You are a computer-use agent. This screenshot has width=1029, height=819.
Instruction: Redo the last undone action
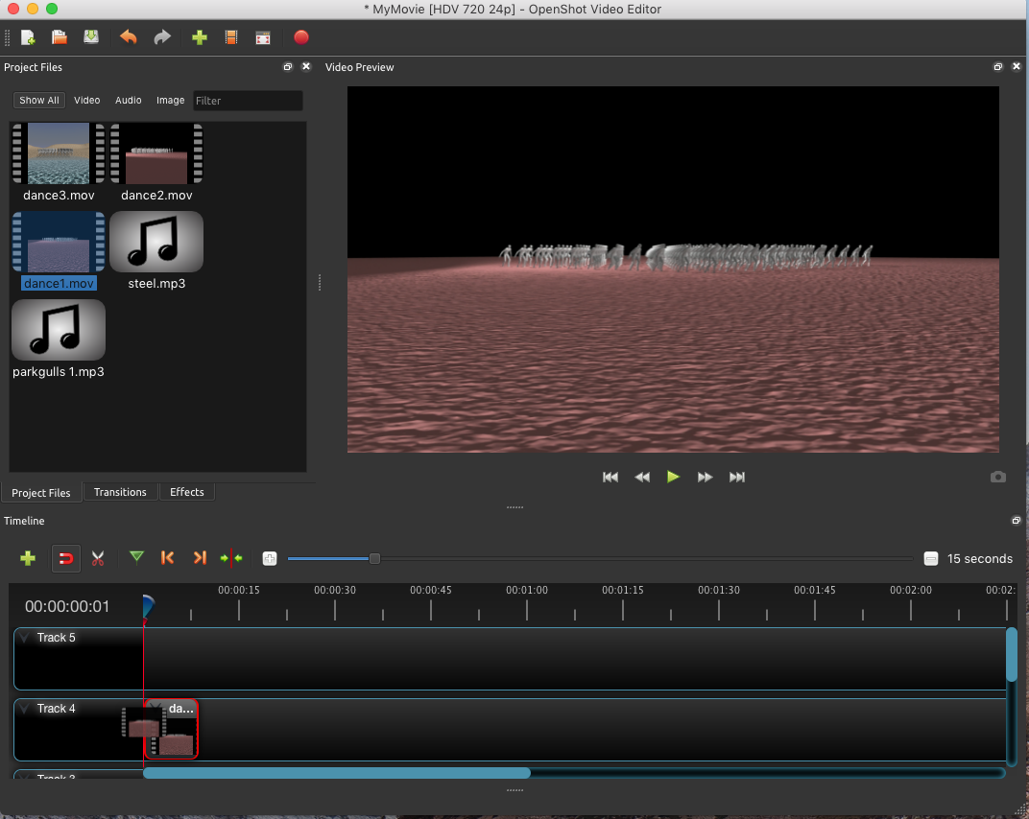point(162,37)
